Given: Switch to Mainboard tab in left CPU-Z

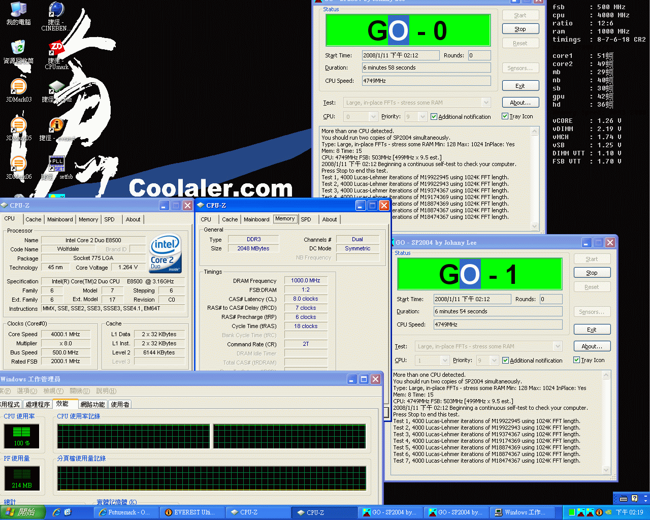Looking at the screenshot, I should coord(60,219).
